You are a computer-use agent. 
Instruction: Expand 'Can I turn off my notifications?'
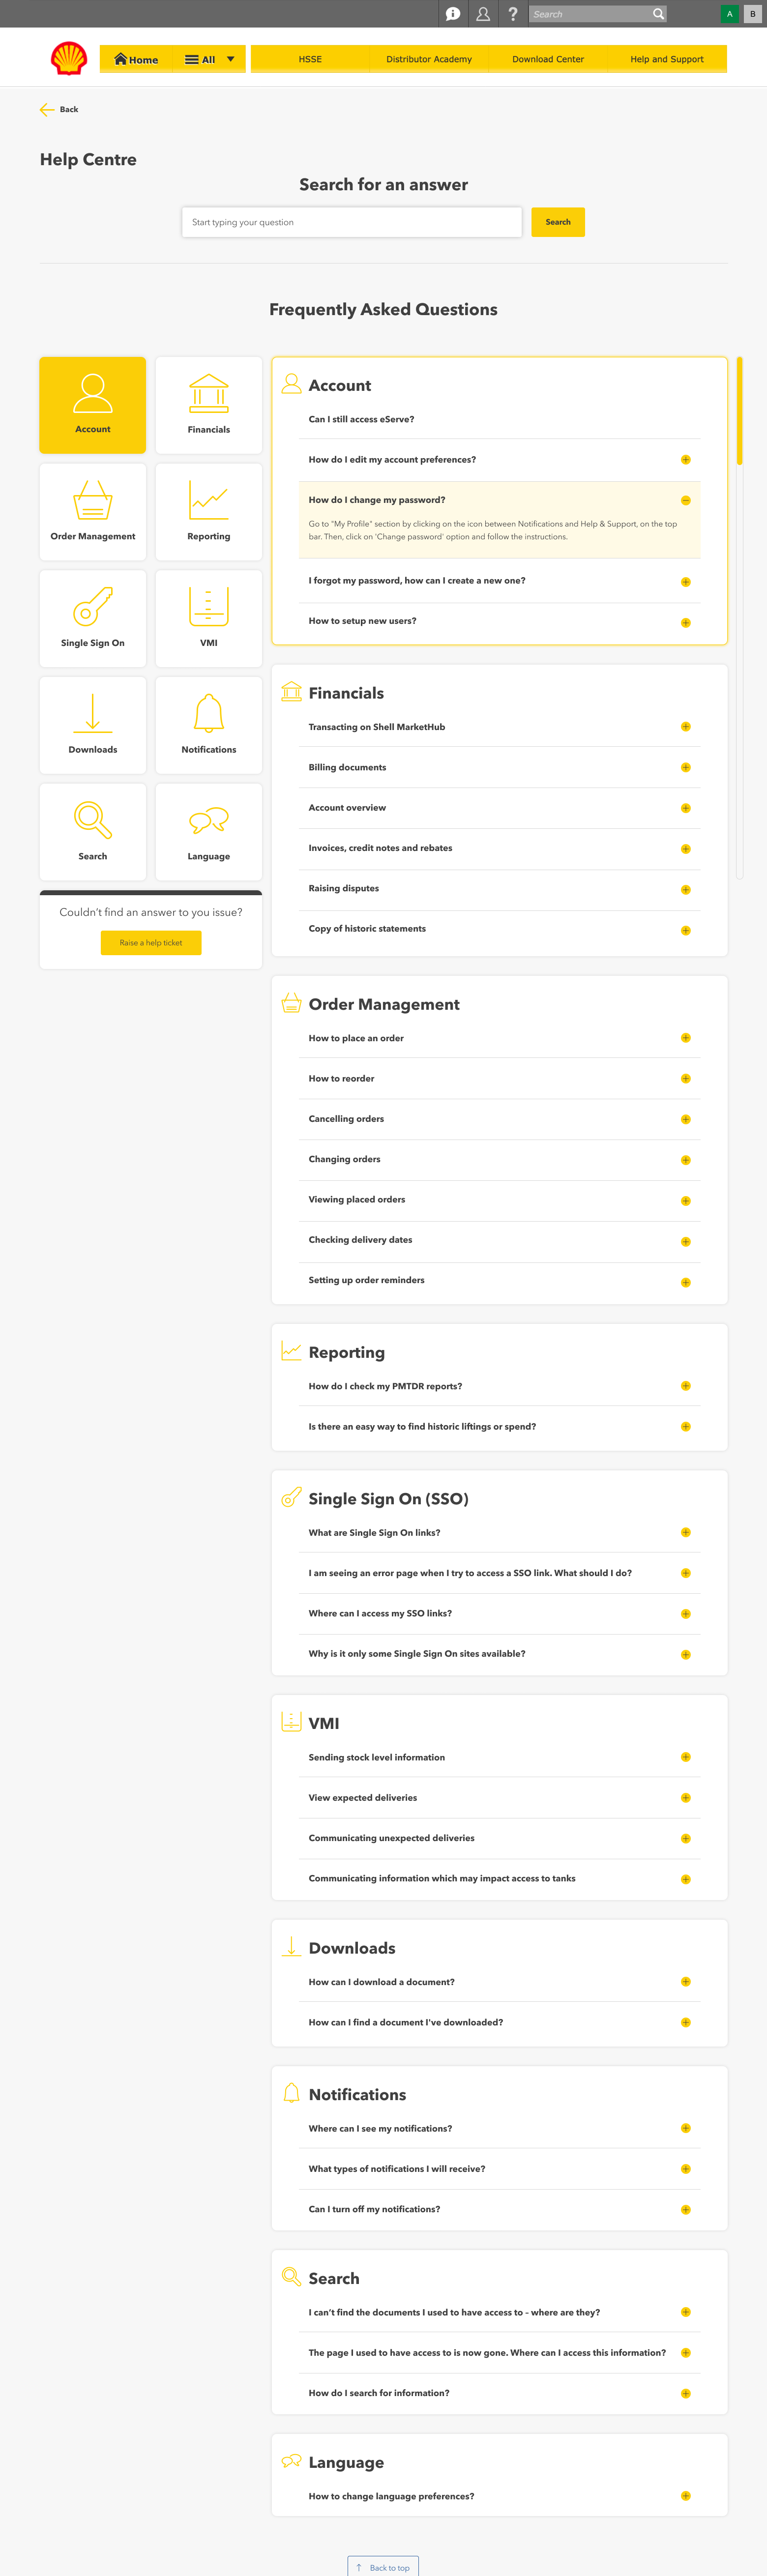point(685,2210)
